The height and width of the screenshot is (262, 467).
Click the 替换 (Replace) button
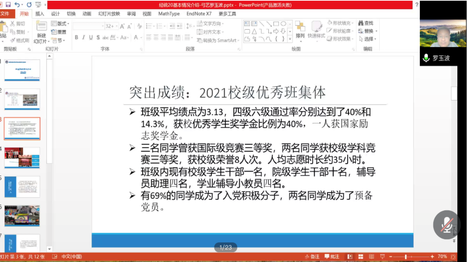point(368,31)
